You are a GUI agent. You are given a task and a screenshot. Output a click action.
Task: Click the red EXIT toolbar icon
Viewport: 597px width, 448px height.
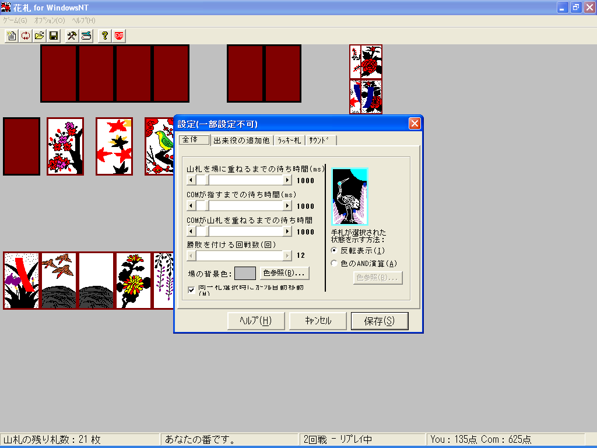click(119, 36)
